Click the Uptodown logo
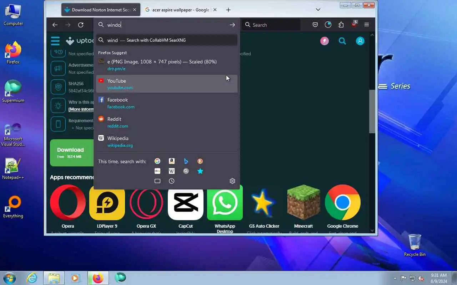 point(80,41)
